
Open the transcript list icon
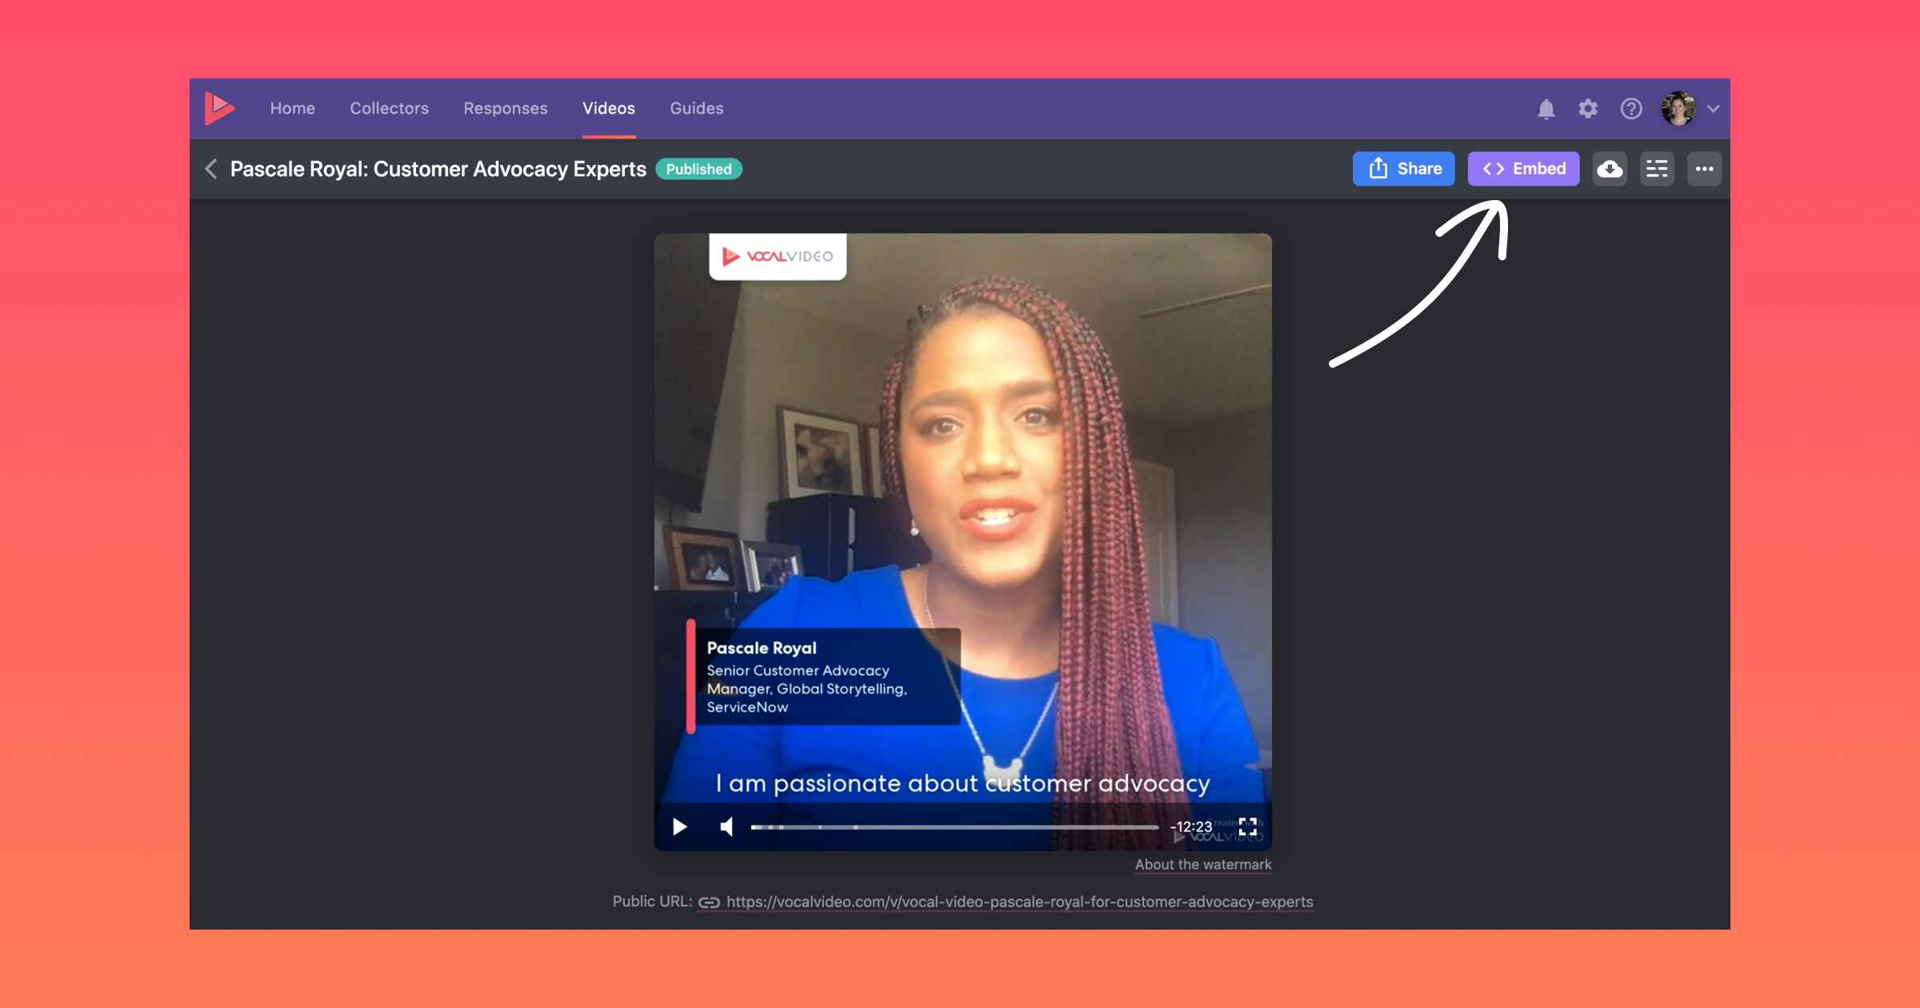click(1657, 169)
